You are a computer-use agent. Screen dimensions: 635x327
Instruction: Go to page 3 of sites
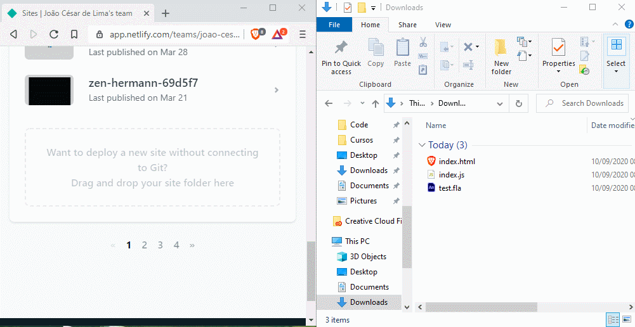point(160,245)
